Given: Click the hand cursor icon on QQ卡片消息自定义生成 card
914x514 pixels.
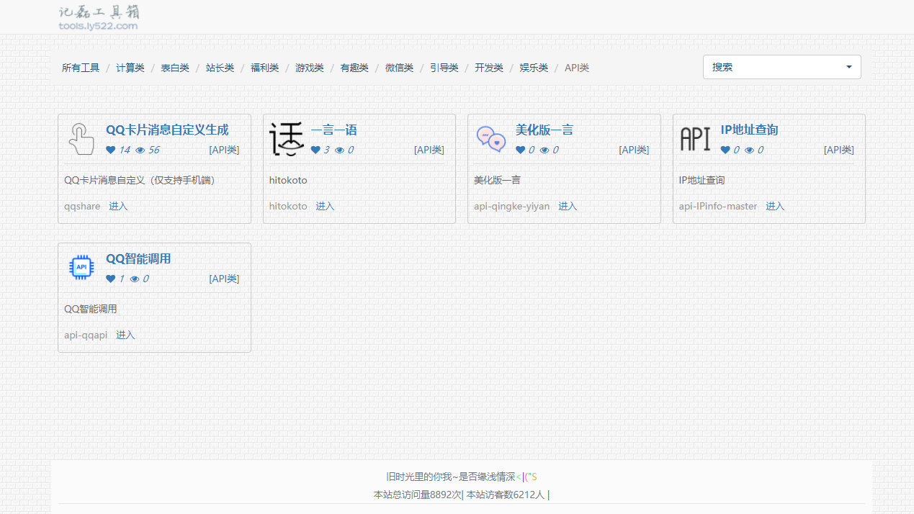Looking at the screenshot, I should click(81, 138).
